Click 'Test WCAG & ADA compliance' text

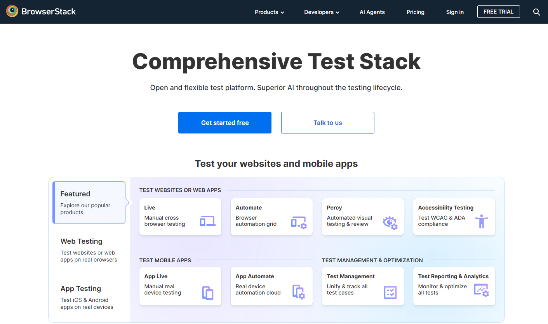[442, 221]
